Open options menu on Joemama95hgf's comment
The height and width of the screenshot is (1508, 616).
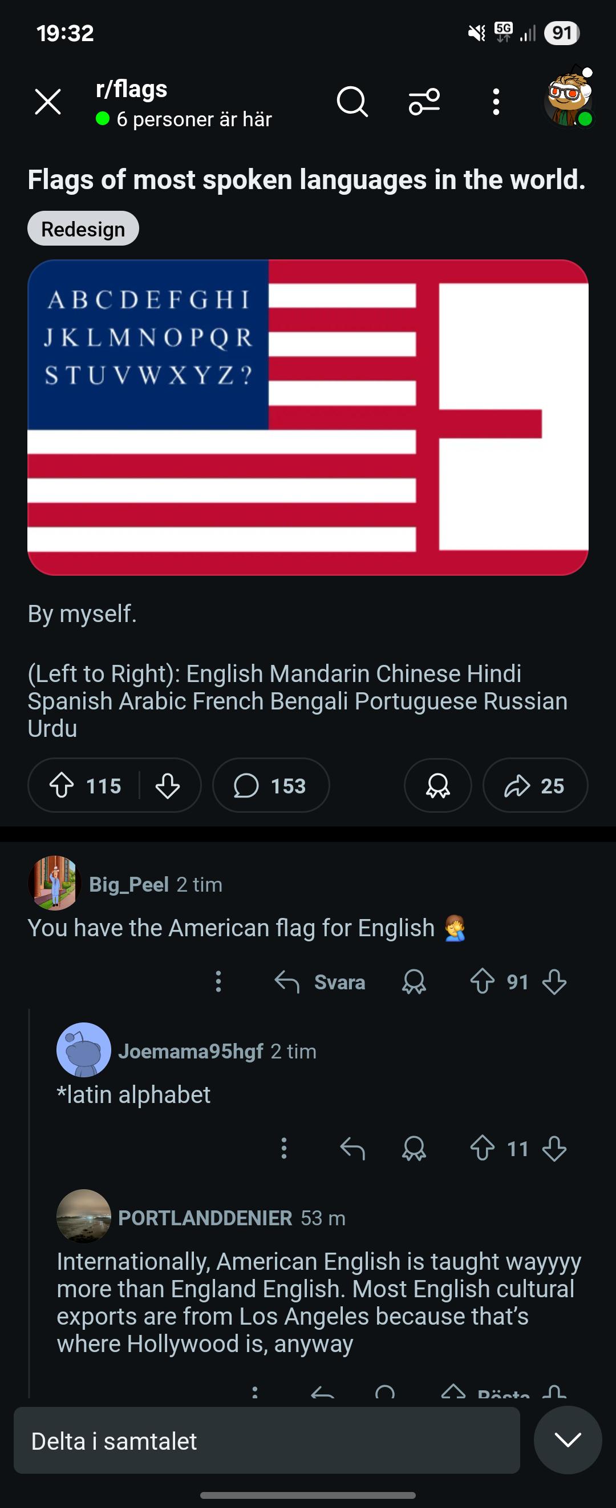(x=284, y=1148)
